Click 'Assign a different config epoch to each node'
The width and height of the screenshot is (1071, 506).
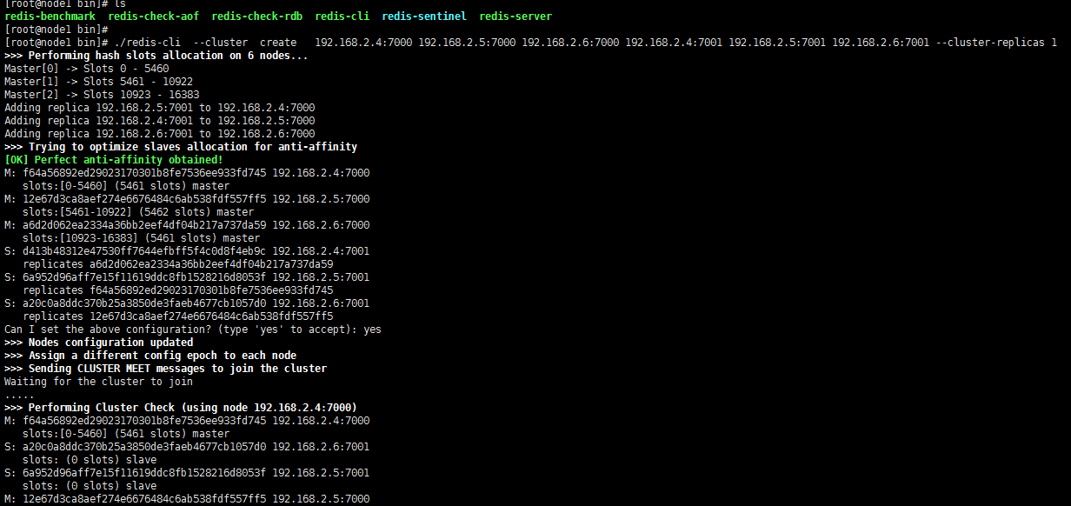pyautogui.click(x=150, y=356)
